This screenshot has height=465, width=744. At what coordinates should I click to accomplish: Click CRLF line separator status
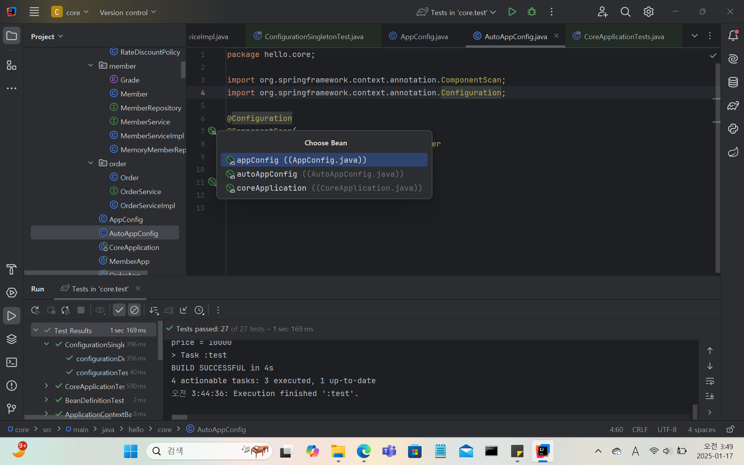[x=640, y=429]
